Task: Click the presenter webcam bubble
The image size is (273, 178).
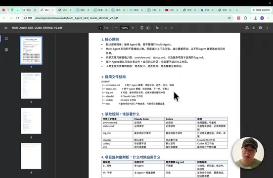Action: [x=248, y=153]
